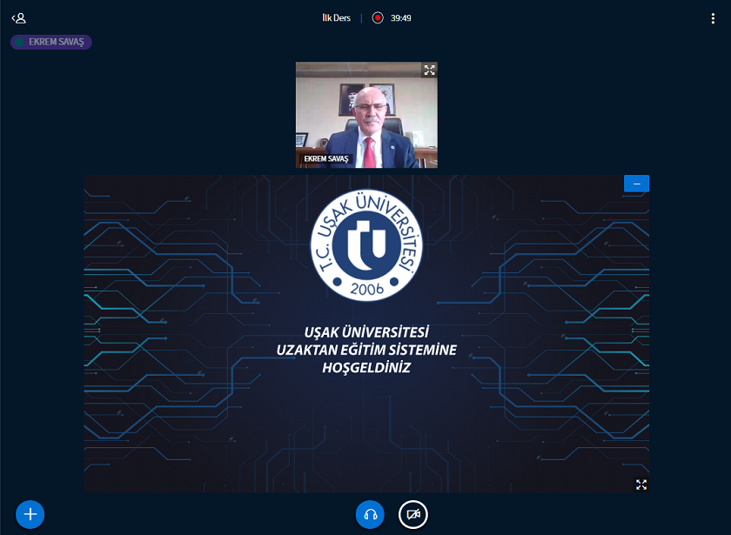Open the Actions plus menu

30,514
